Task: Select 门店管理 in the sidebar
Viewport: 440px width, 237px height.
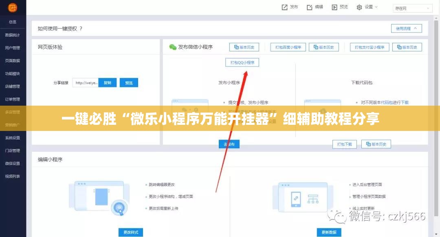Action: pos(13,151)
